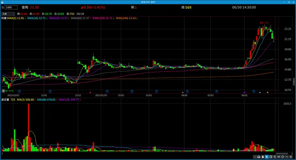The image size is (296, 160).
Task: Select SMA(20) 13.52 indicator label
Action: click(59, 18)
